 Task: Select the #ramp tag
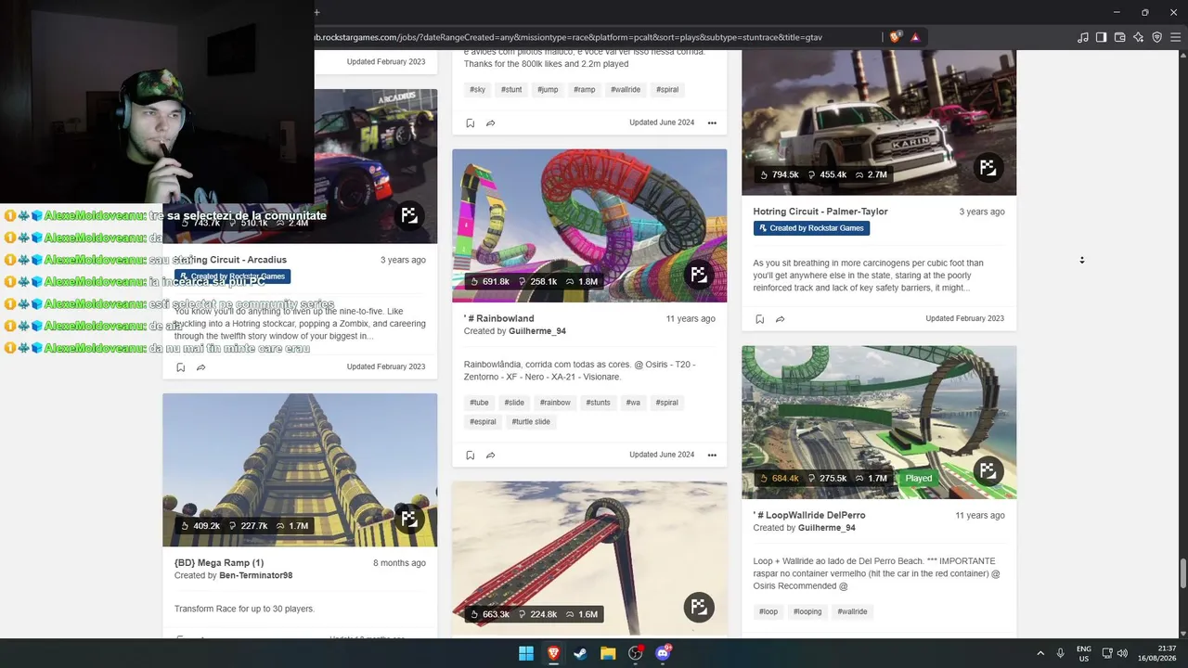click(585, 90)
